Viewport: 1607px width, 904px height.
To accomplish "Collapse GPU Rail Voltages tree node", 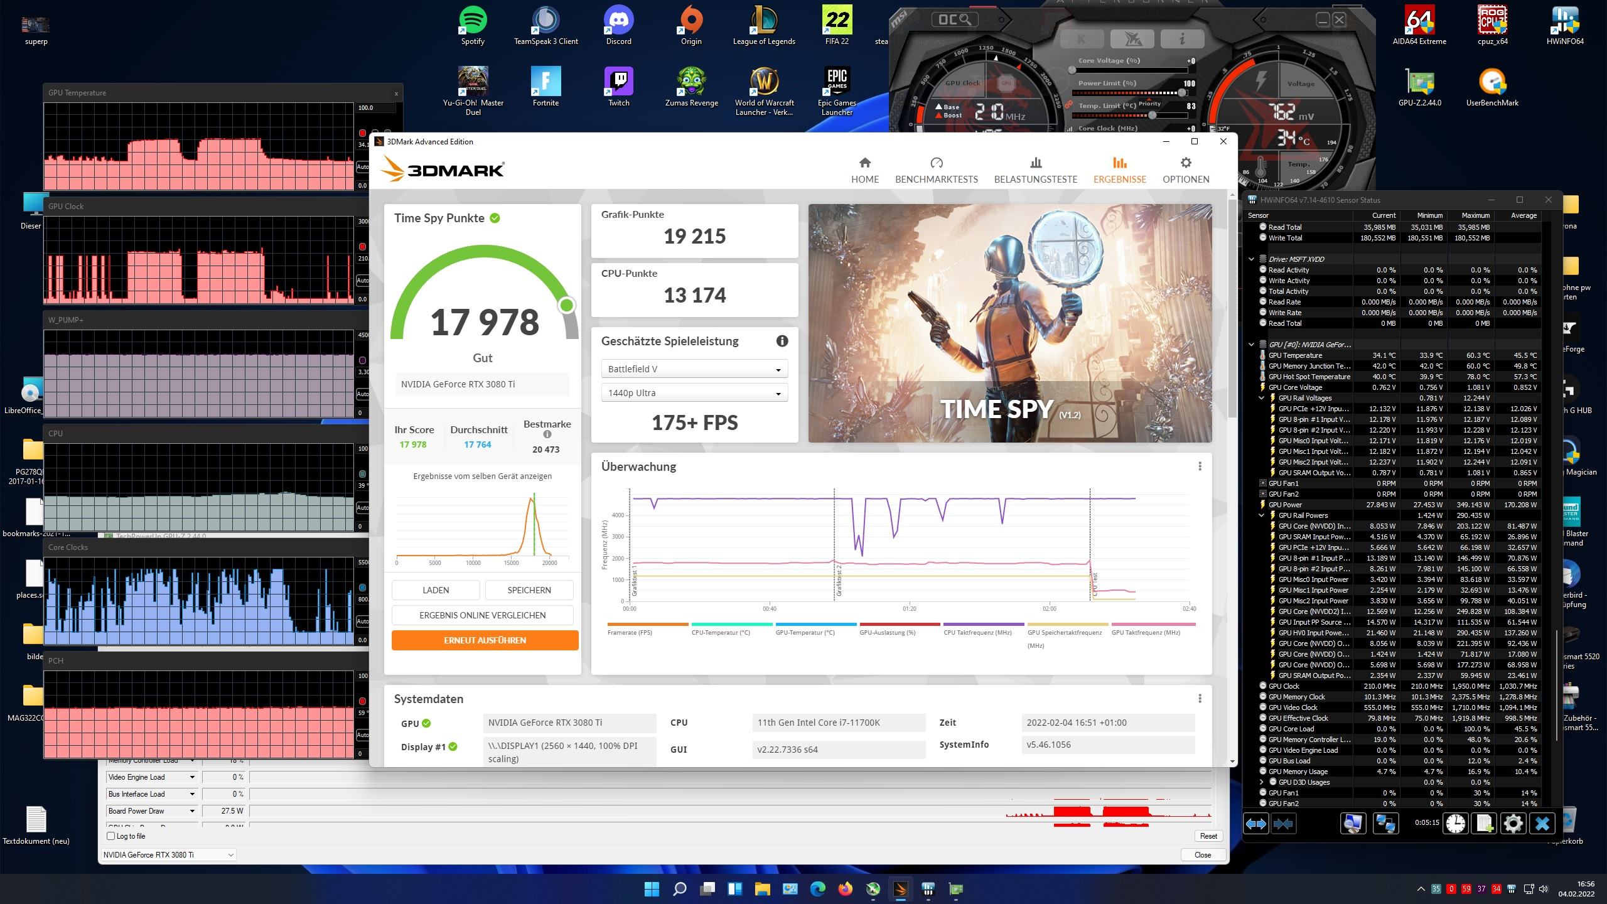I will click(x=1261, y=398).
